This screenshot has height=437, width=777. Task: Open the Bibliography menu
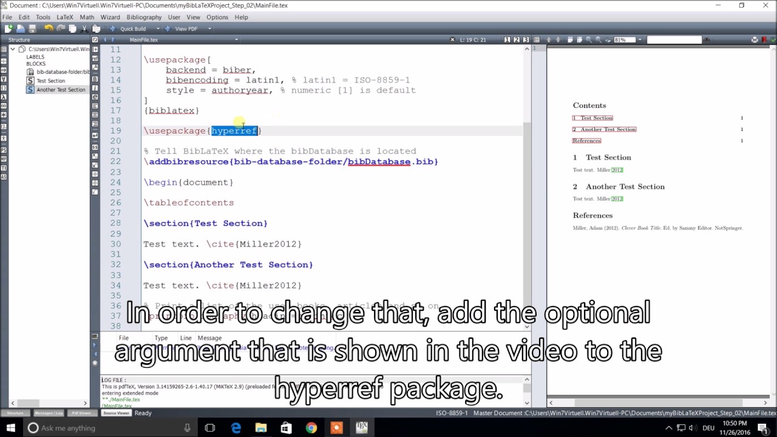tap(144, 17)
